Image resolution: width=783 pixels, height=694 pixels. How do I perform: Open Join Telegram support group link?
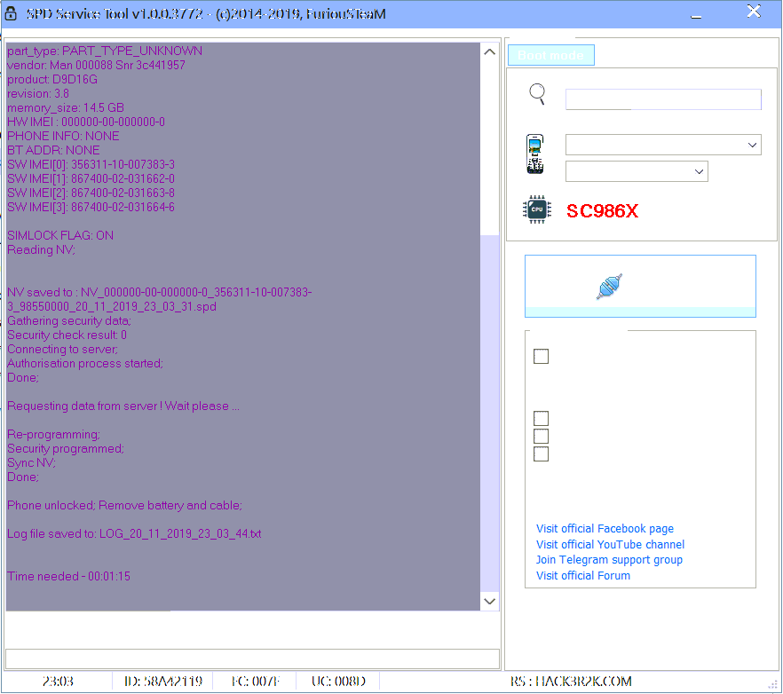pyautogui.click(x=609, y=560)
